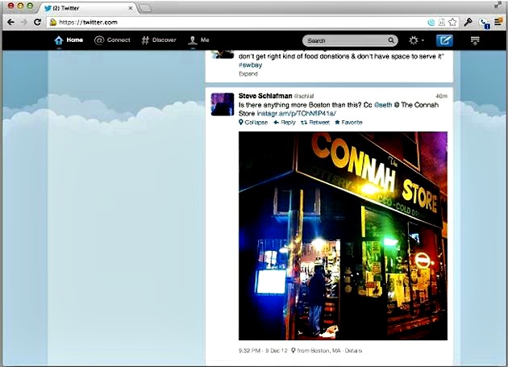Open tweet Details link
The height and width of the screenshot is (367, 508).
coord(353,351)
